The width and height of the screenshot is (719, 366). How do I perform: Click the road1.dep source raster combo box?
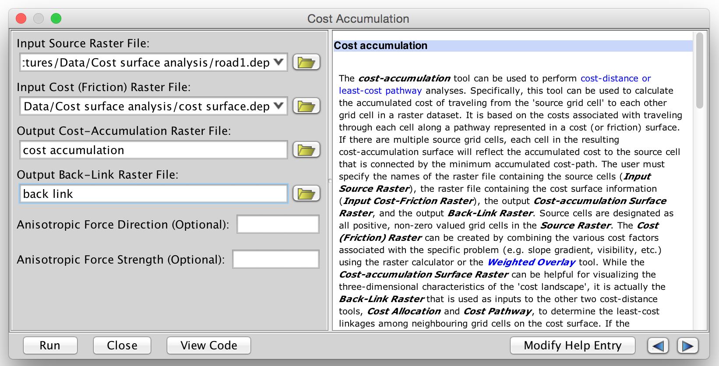tap(153, 62)
